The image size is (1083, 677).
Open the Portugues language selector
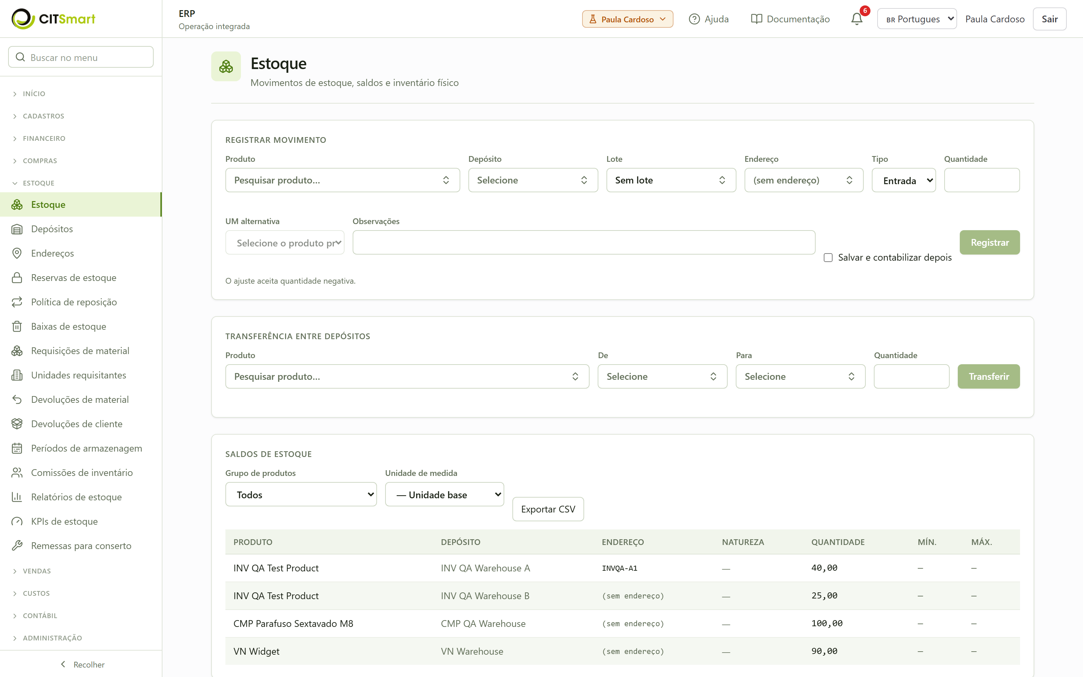click(x=917, y=19)
